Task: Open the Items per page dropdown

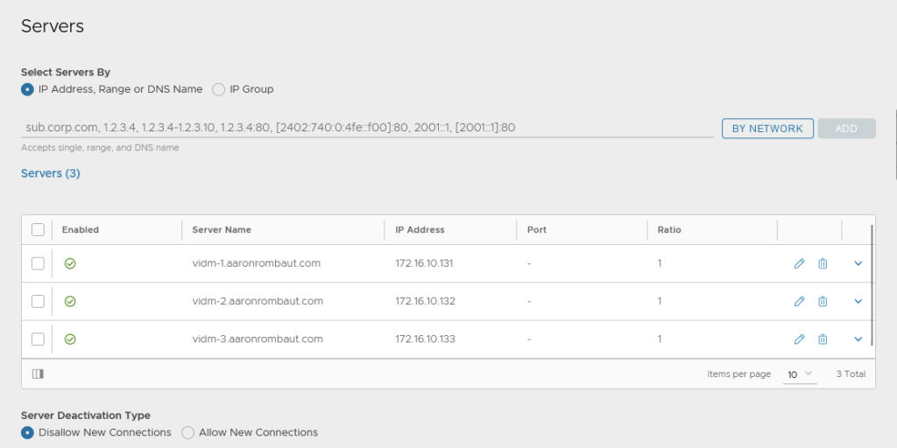Action: 800,374
